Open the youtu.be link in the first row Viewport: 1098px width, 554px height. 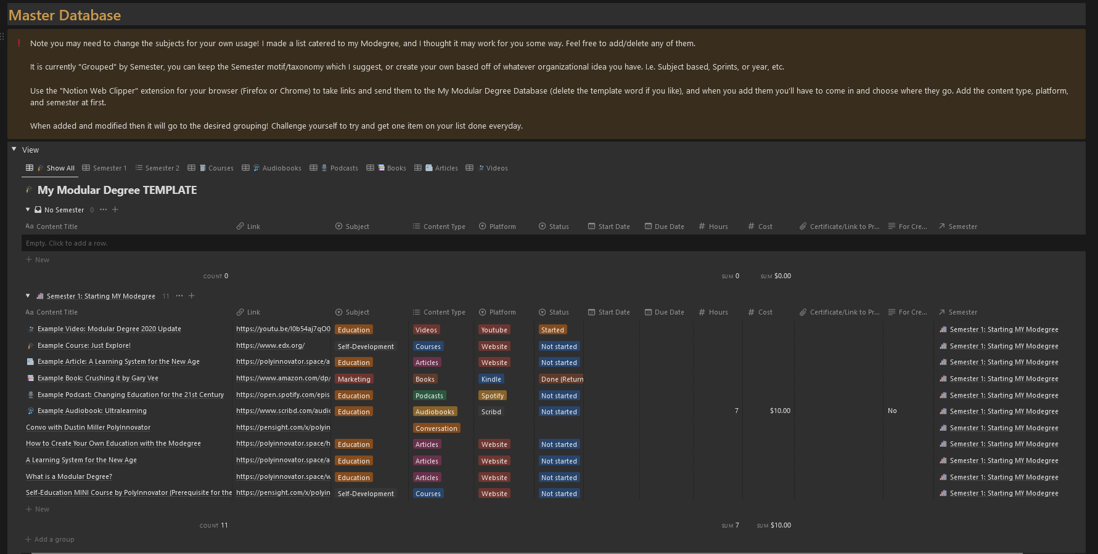(282, 329)
